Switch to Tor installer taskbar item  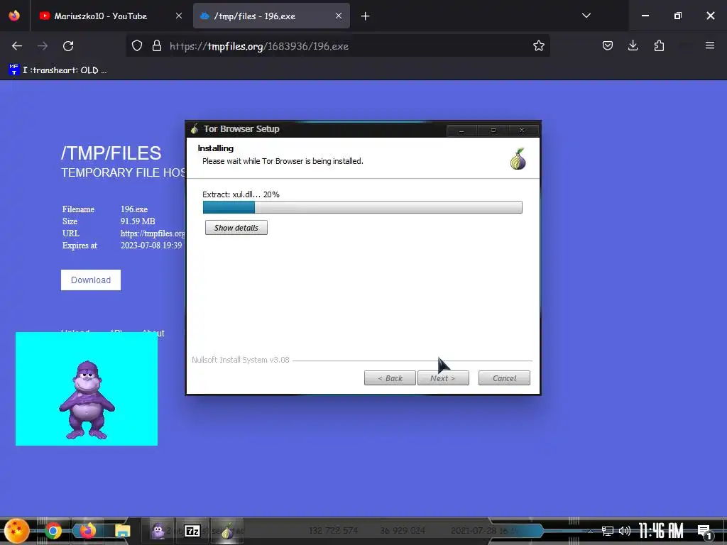coord(227,531)
